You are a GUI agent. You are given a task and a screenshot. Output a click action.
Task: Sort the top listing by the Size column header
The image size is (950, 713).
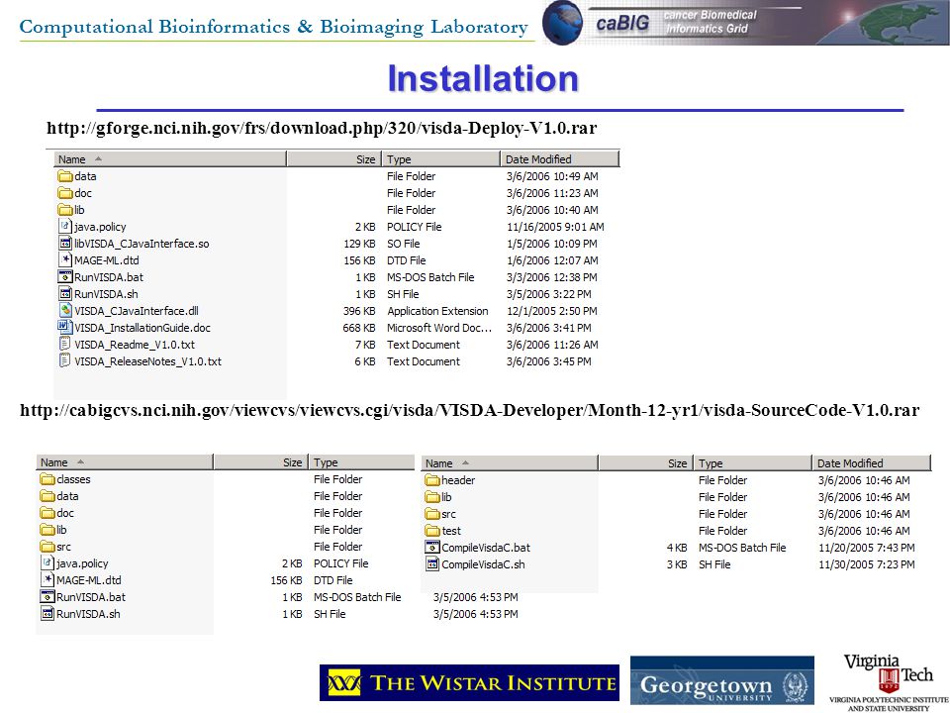pos(333,159)
